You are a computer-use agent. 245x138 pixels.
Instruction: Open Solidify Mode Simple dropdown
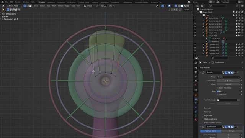pos(228,77)
